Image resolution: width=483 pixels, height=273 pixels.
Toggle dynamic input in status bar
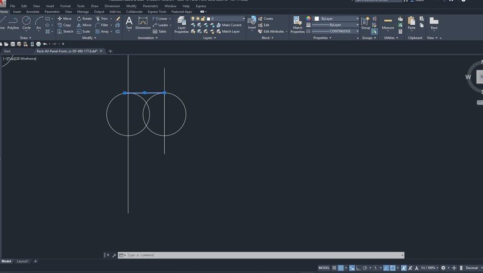pyautogui.click(x=352, y=268)
